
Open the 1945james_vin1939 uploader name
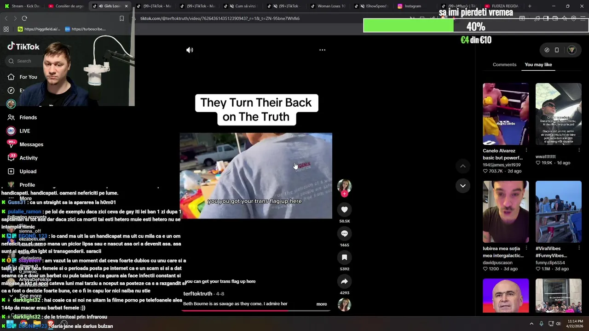pos(502,165)
